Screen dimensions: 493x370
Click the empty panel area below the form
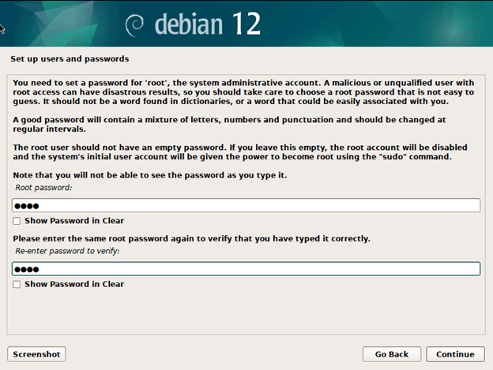tap(246, 316)
